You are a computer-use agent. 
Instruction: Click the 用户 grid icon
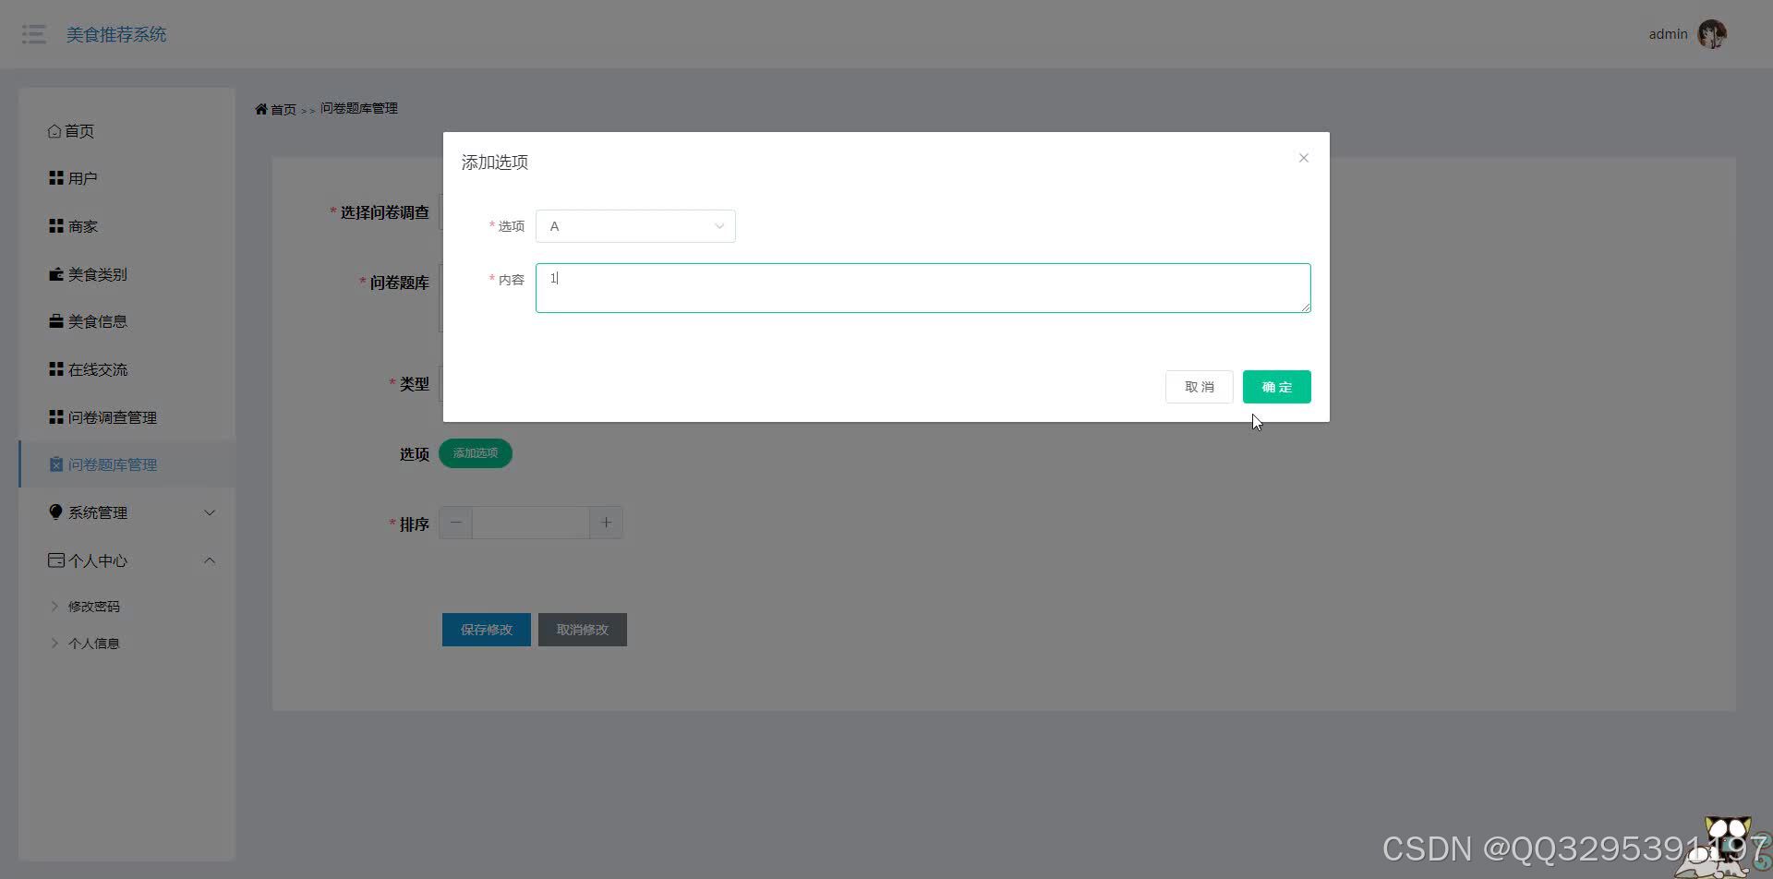pos(56,177)
